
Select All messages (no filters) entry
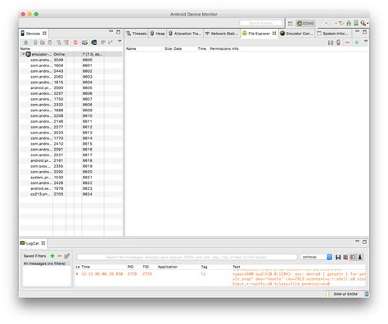tap(47, 263)
